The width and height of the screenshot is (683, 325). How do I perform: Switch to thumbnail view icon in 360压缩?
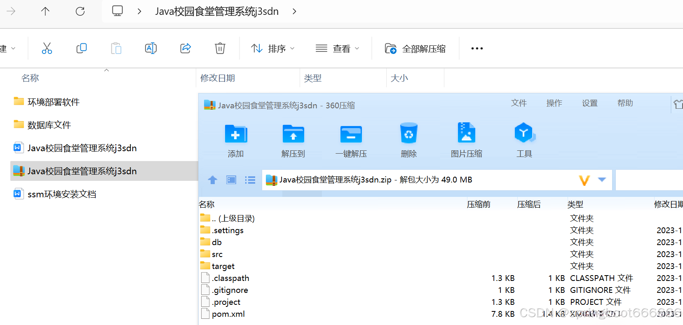[x=231, y=180]
